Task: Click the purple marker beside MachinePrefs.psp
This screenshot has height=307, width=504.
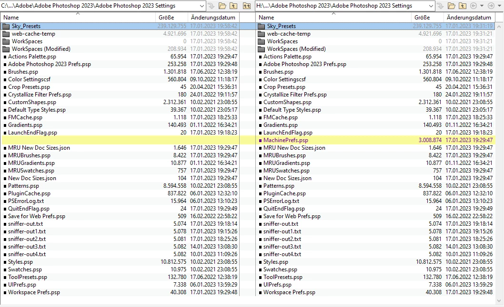Action: (261, 140)
